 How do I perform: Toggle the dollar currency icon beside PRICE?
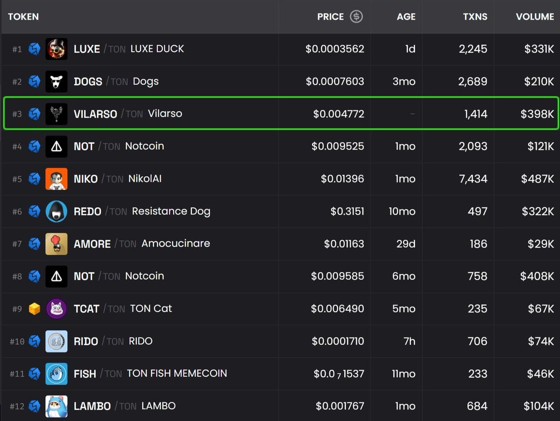point(357,17)
